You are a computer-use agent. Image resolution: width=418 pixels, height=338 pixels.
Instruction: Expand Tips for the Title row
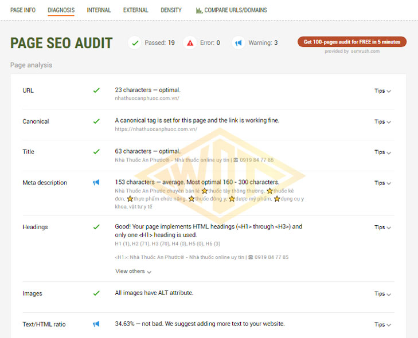pyautogui.click(x=382, y=152)
